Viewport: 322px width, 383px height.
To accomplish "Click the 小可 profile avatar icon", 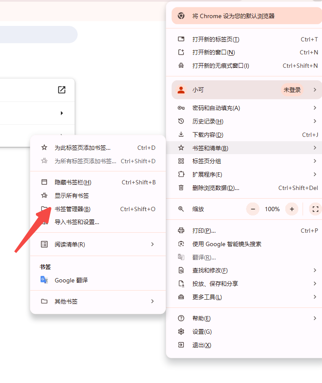I will coord(181,90).
